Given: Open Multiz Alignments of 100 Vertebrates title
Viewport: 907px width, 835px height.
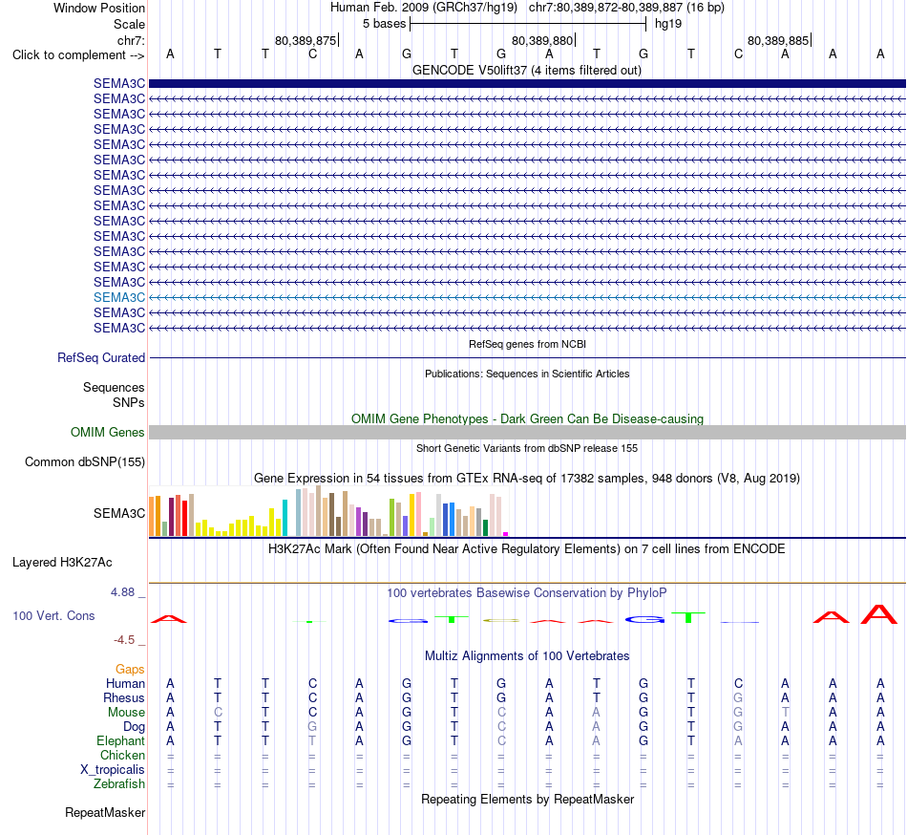Looking at the screenshot, I should [527, 656].
